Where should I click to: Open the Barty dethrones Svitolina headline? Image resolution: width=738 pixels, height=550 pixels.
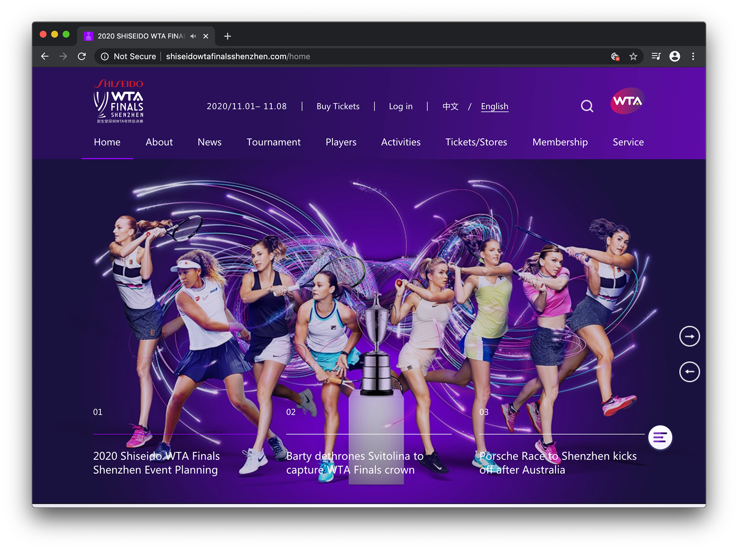point(355,463)
